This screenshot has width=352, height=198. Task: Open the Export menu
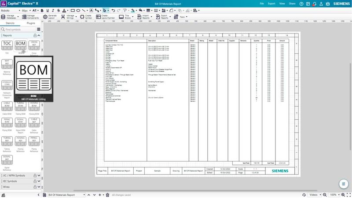271,4
